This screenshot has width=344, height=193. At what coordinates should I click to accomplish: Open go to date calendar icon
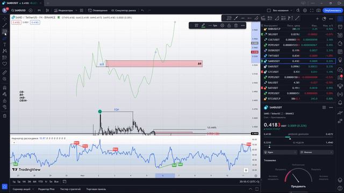(x=64, y=182)
